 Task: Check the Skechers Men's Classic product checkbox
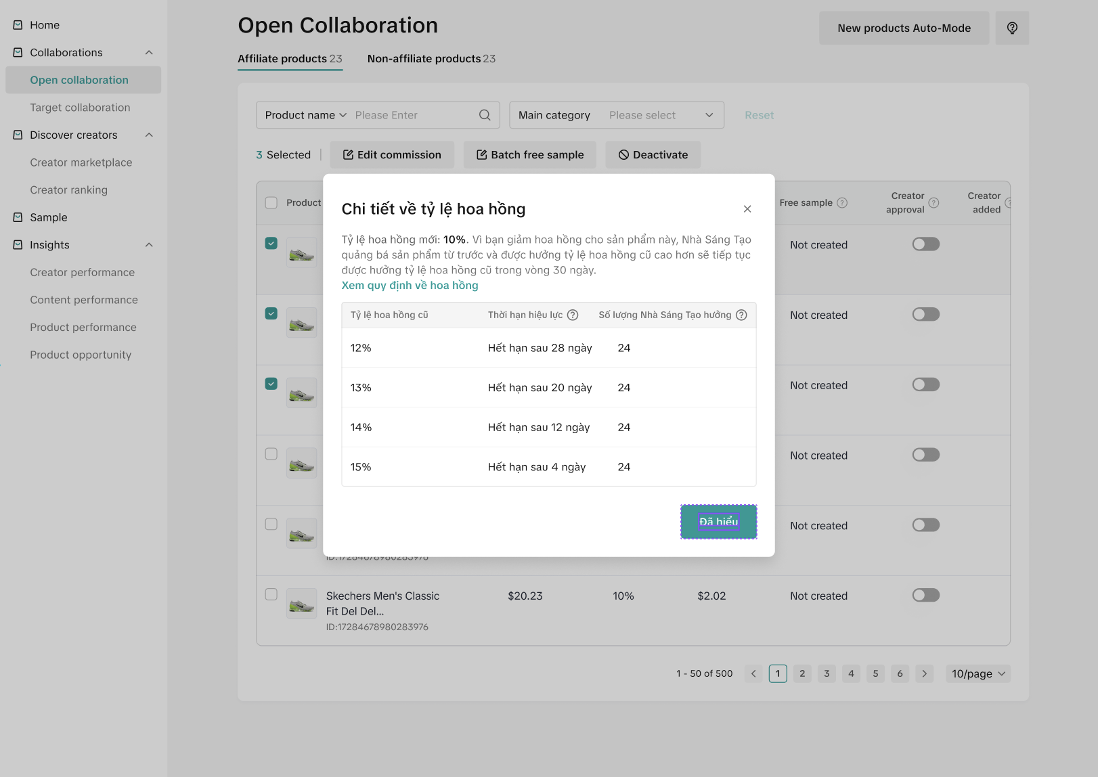coord(271,594)
